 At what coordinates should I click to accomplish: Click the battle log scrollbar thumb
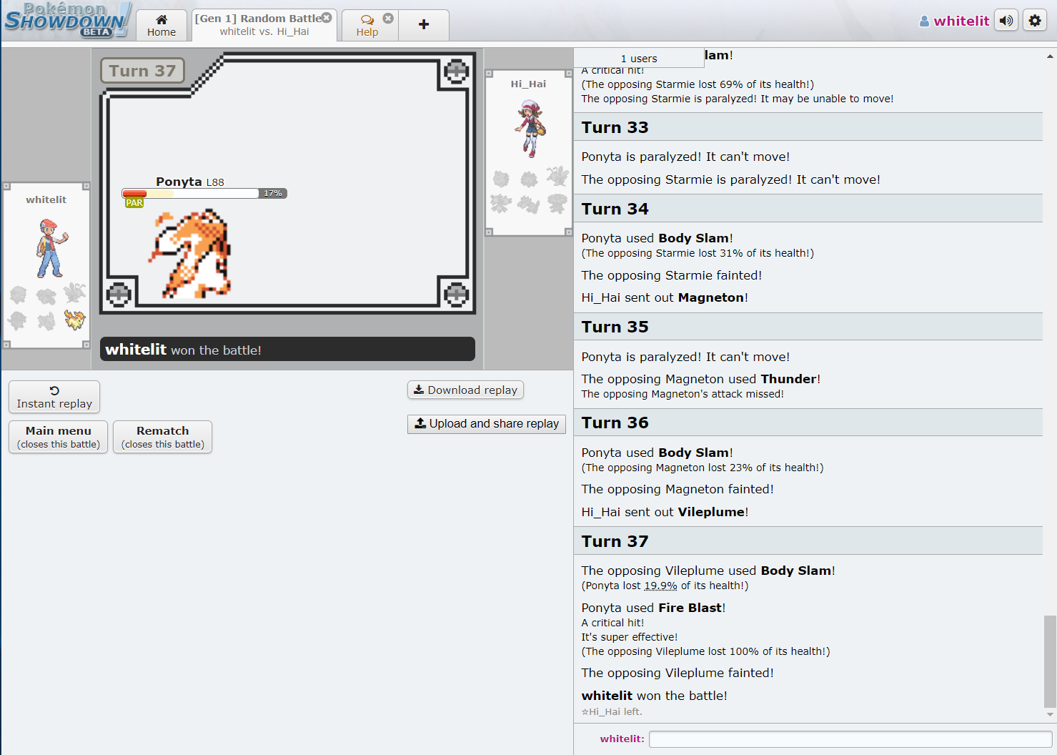(1050, 661)
